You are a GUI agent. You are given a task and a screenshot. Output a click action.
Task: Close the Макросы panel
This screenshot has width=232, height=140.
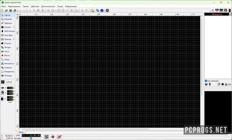pos(230,14)
